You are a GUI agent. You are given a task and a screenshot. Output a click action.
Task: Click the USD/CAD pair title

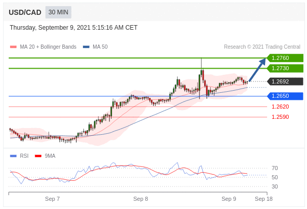tap(25, 12)
